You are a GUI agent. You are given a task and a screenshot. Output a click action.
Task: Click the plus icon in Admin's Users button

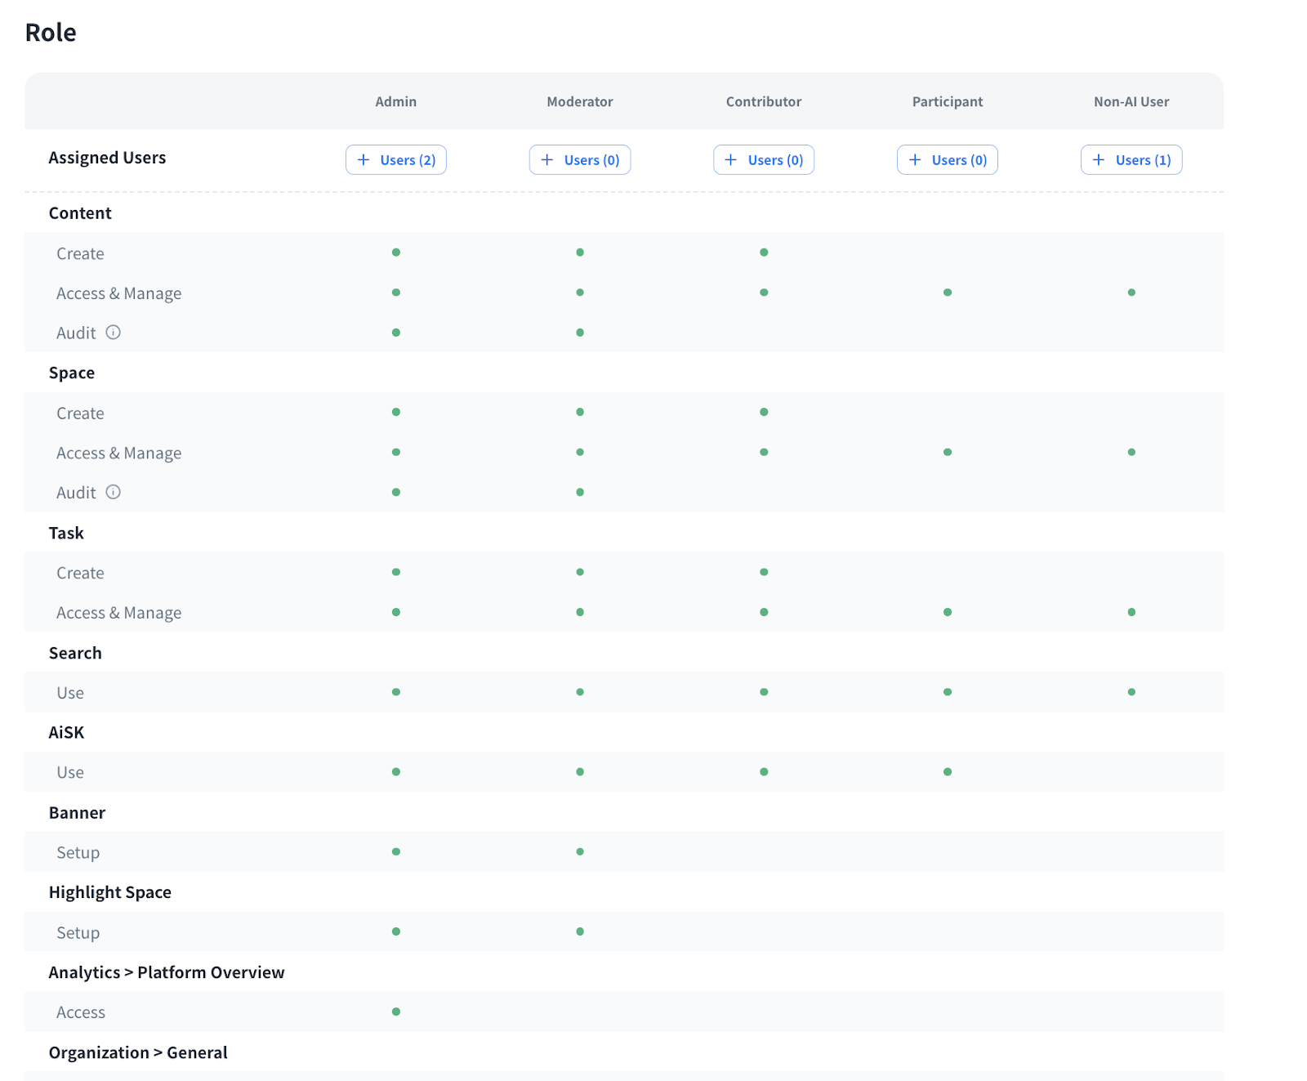coord(364,160)
